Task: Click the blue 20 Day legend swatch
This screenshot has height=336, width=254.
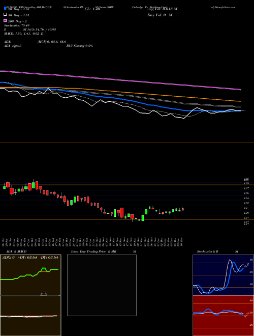Action: point(5,8)
